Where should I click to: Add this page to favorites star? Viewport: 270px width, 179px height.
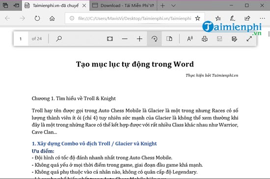pyautogui.click(x=197, y=18)
